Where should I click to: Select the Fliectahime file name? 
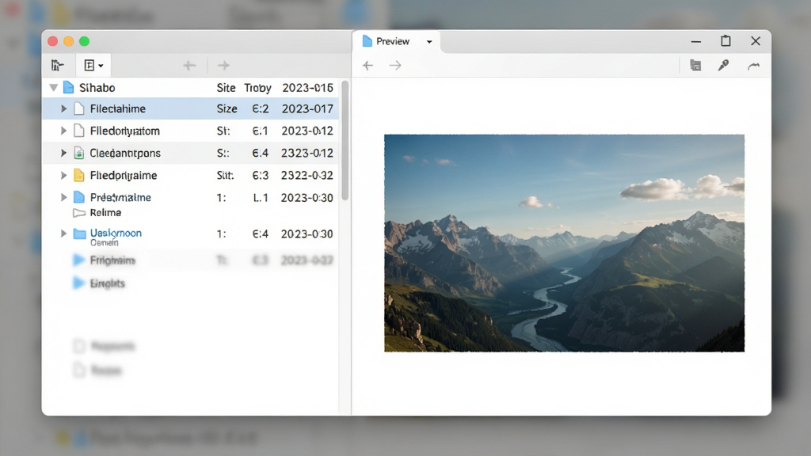[x=118, y=108]
